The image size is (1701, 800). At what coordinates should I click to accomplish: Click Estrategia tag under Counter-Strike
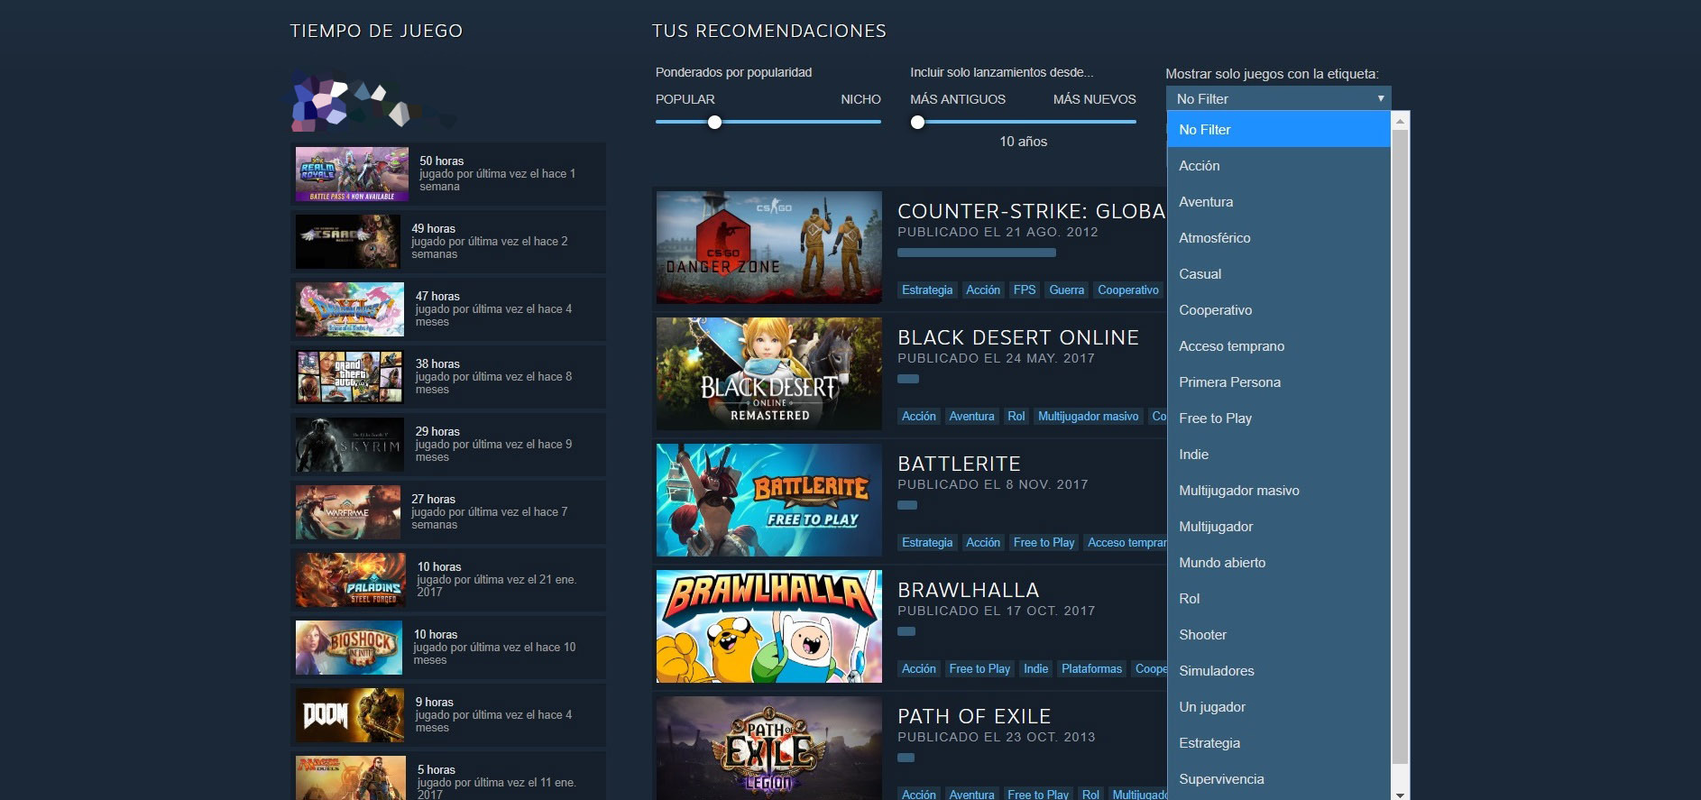(x=927, y=290)
